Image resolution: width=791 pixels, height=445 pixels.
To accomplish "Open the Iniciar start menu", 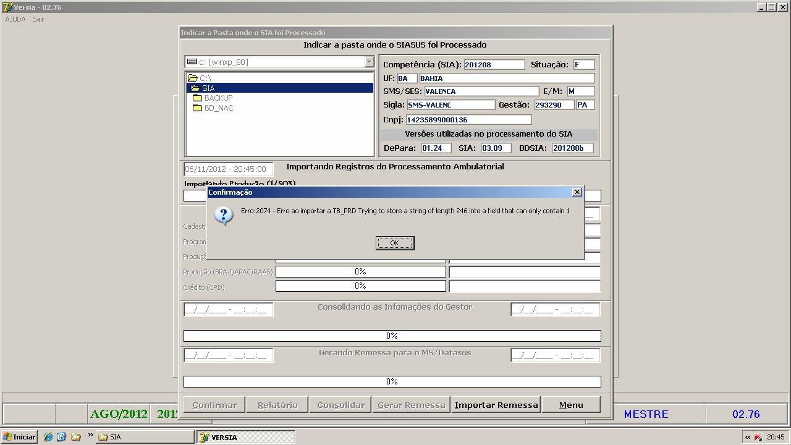I will click(19, 437).
